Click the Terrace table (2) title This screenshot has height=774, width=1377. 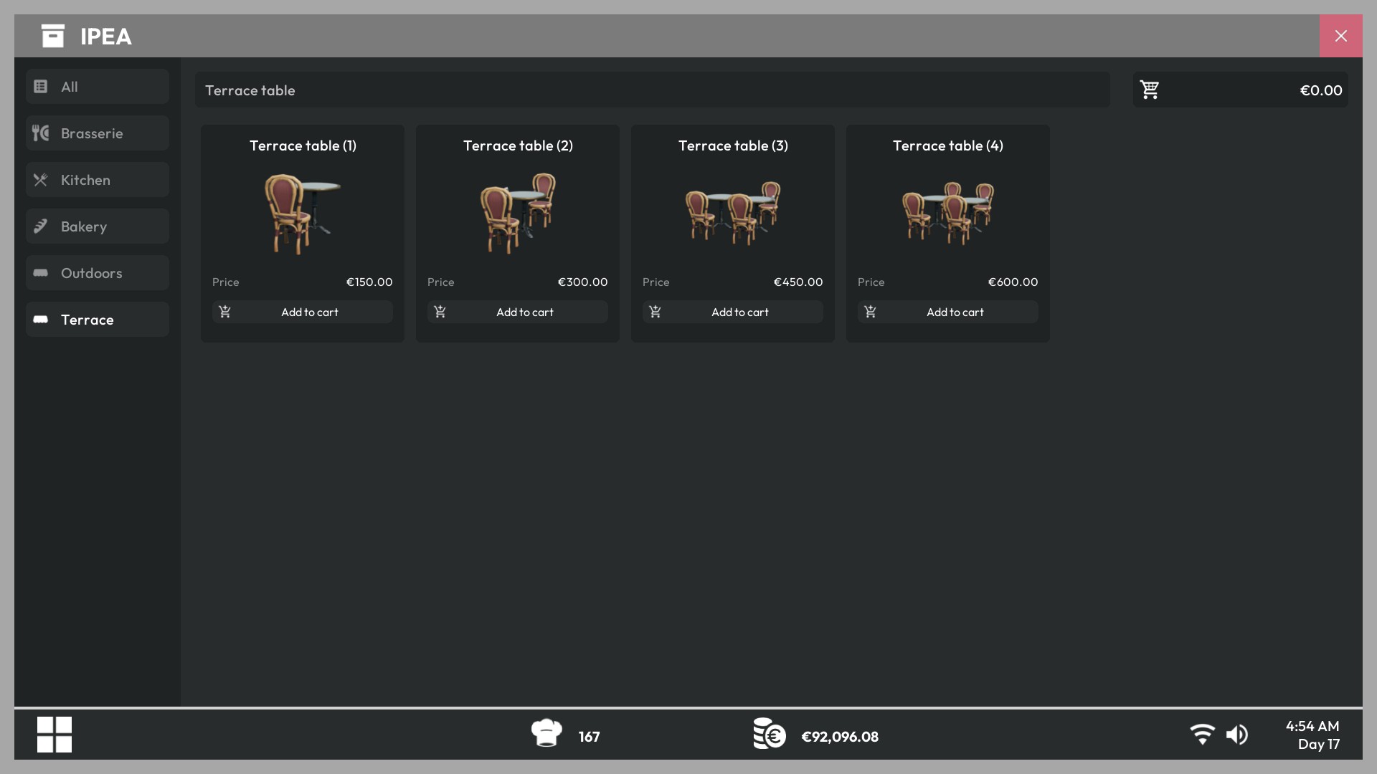point(518,145)
